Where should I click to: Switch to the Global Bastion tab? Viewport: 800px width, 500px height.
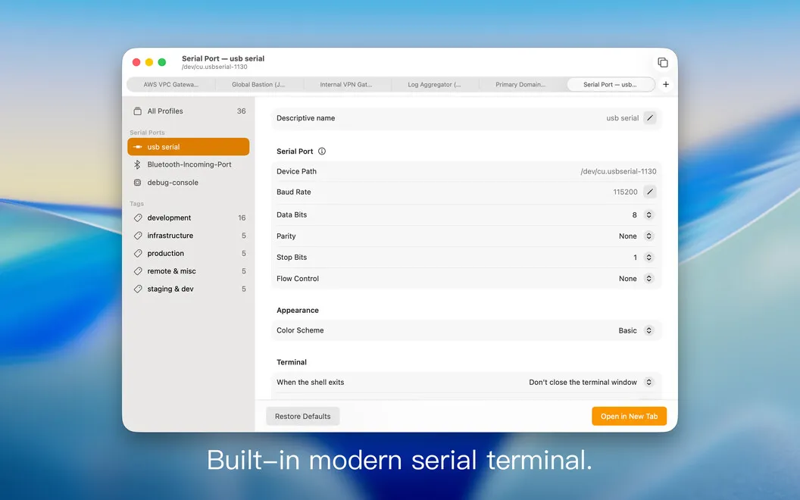tap(258, 85)
